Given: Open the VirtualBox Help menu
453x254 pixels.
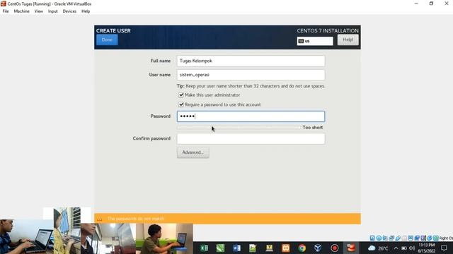Looking at the screenshot, I should click(x=86, y=11).
